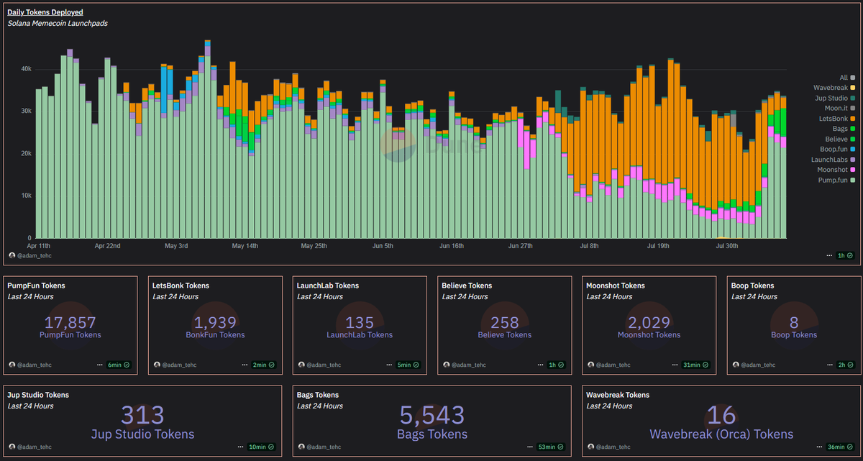Click the 6min refresh badge on PumpFun card

(x=118, y=365)
